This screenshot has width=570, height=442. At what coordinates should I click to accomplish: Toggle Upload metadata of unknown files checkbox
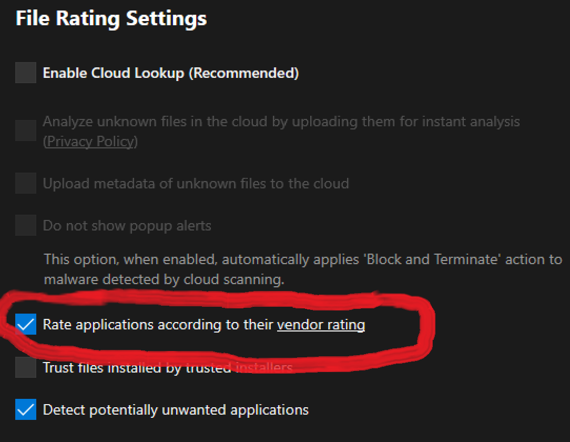[26, 183]
